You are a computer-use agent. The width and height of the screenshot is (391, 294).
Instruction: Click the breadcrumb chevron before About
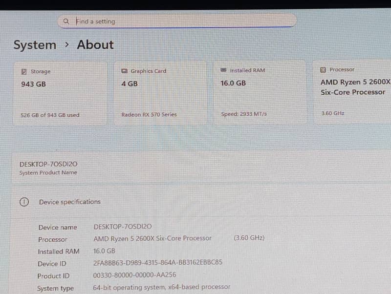(x=67, y=45)
